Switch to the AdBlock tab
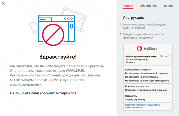 click(128, 6)
